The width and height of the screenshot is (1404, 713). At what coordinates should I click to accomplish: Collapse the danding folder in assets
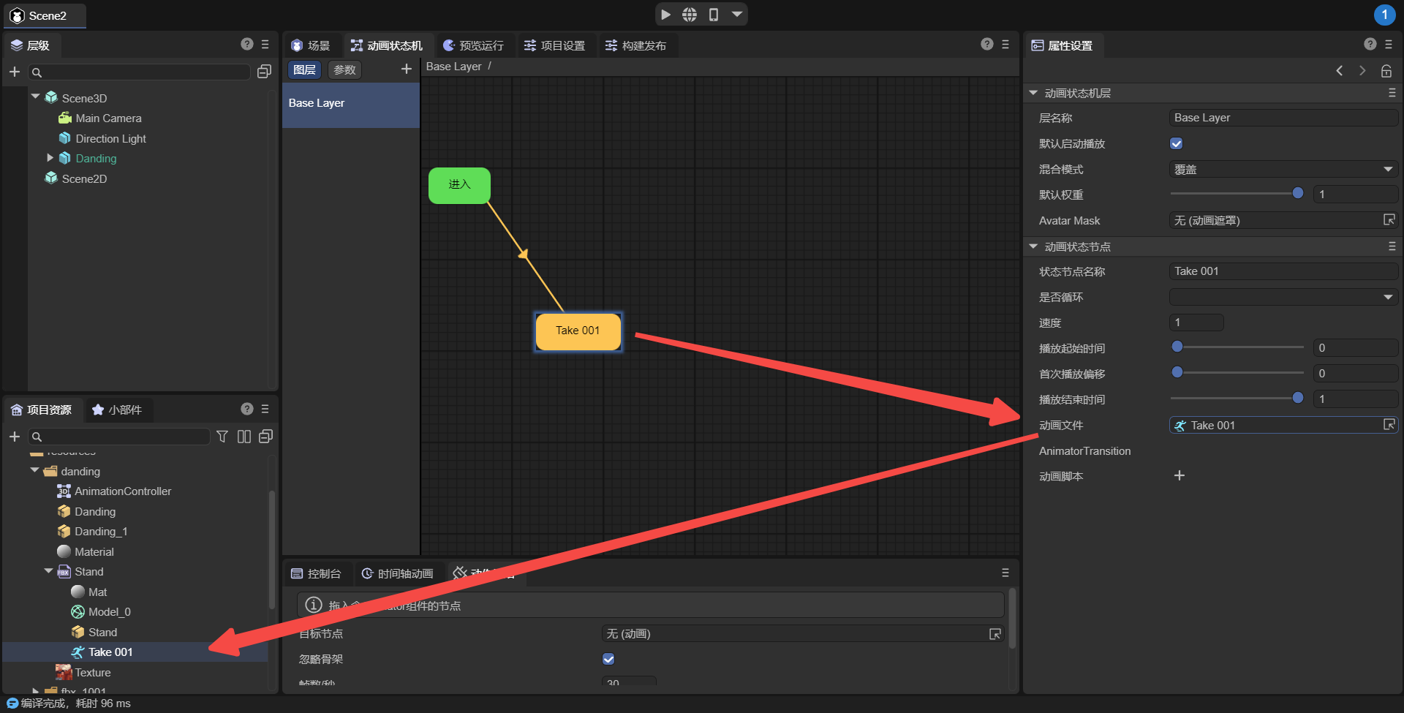coord(35,471)
